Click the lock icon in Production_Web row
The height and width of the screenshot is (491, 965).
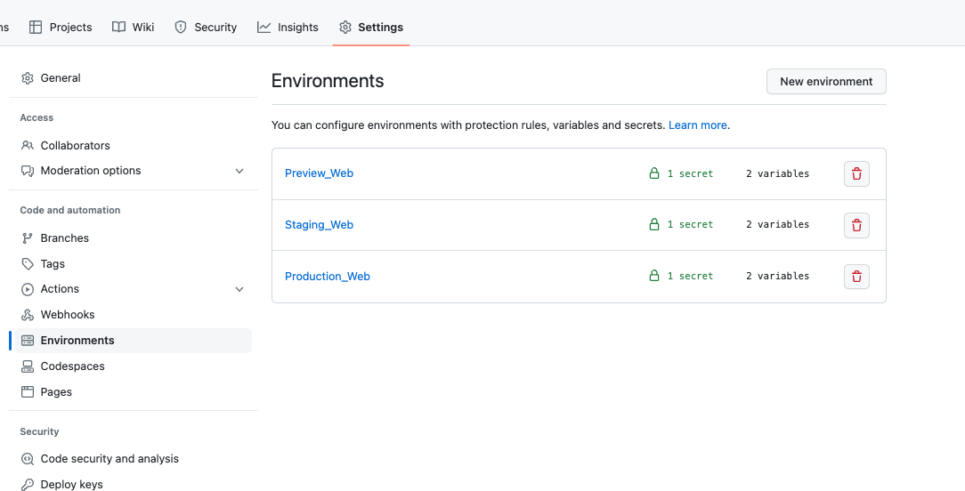coord(654,276)
